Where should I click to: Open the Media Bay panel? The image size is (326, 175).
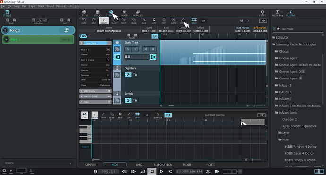277,13
